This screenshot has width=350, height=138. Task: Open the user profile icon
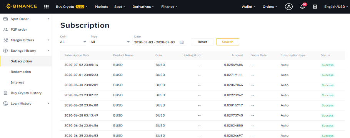[x=289, y=7]
